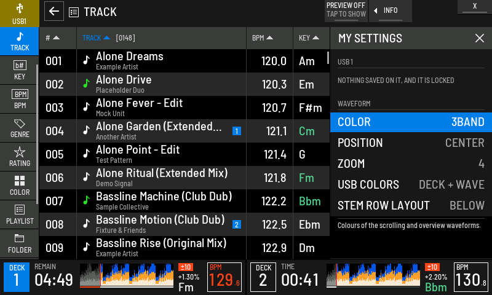Click the blue 2 tag on Bassline Motion
The width and height of the screenshot is (492, 295).
(237, 224)
